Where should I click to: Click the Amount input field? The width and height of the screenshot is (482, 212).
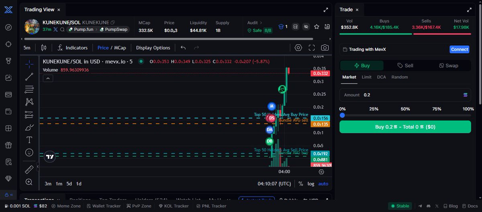(405, 95)
